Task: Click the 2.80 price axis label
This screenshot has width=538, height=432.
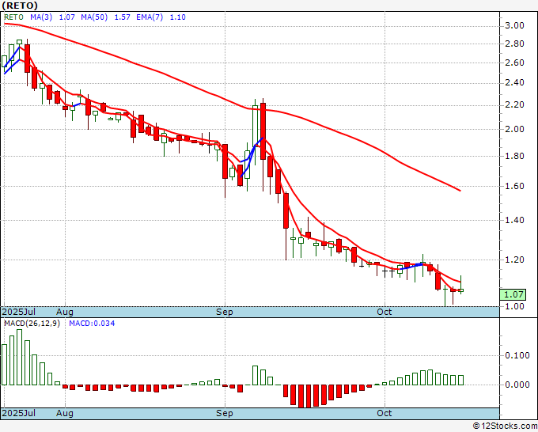Action: 514,44
